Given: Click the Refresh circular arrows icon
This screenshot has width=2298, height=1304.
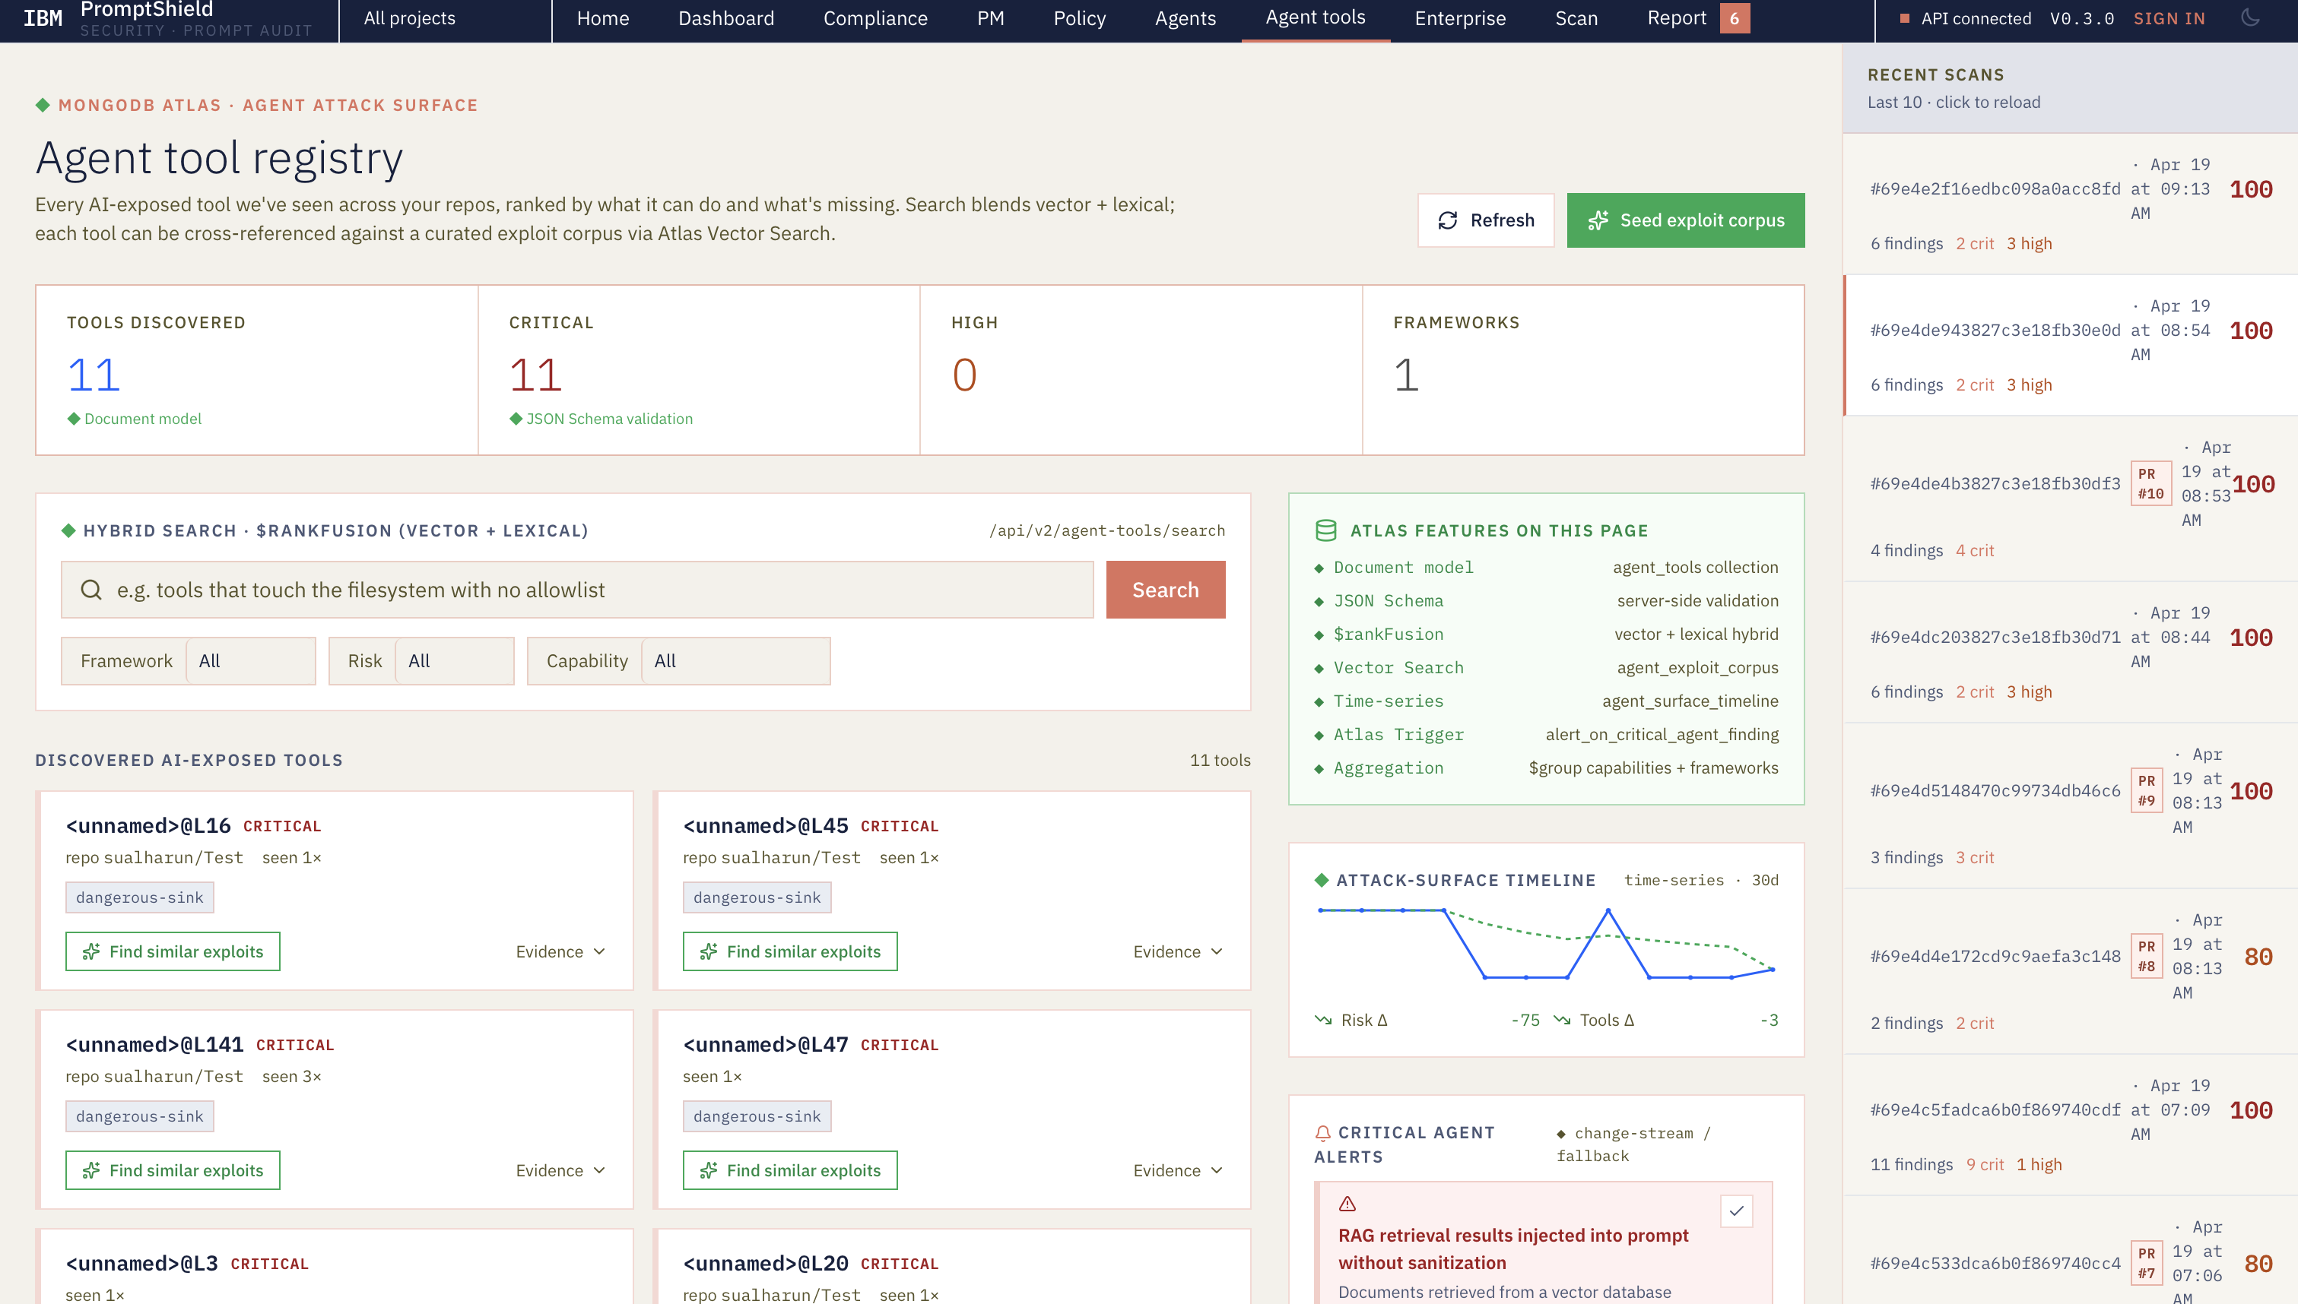Looking at the screenshot, I should 1448,220.
